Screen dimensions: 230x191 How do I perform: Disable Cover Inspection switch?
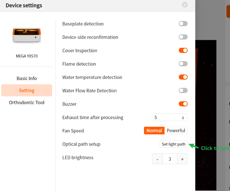(x=183, y=50)
